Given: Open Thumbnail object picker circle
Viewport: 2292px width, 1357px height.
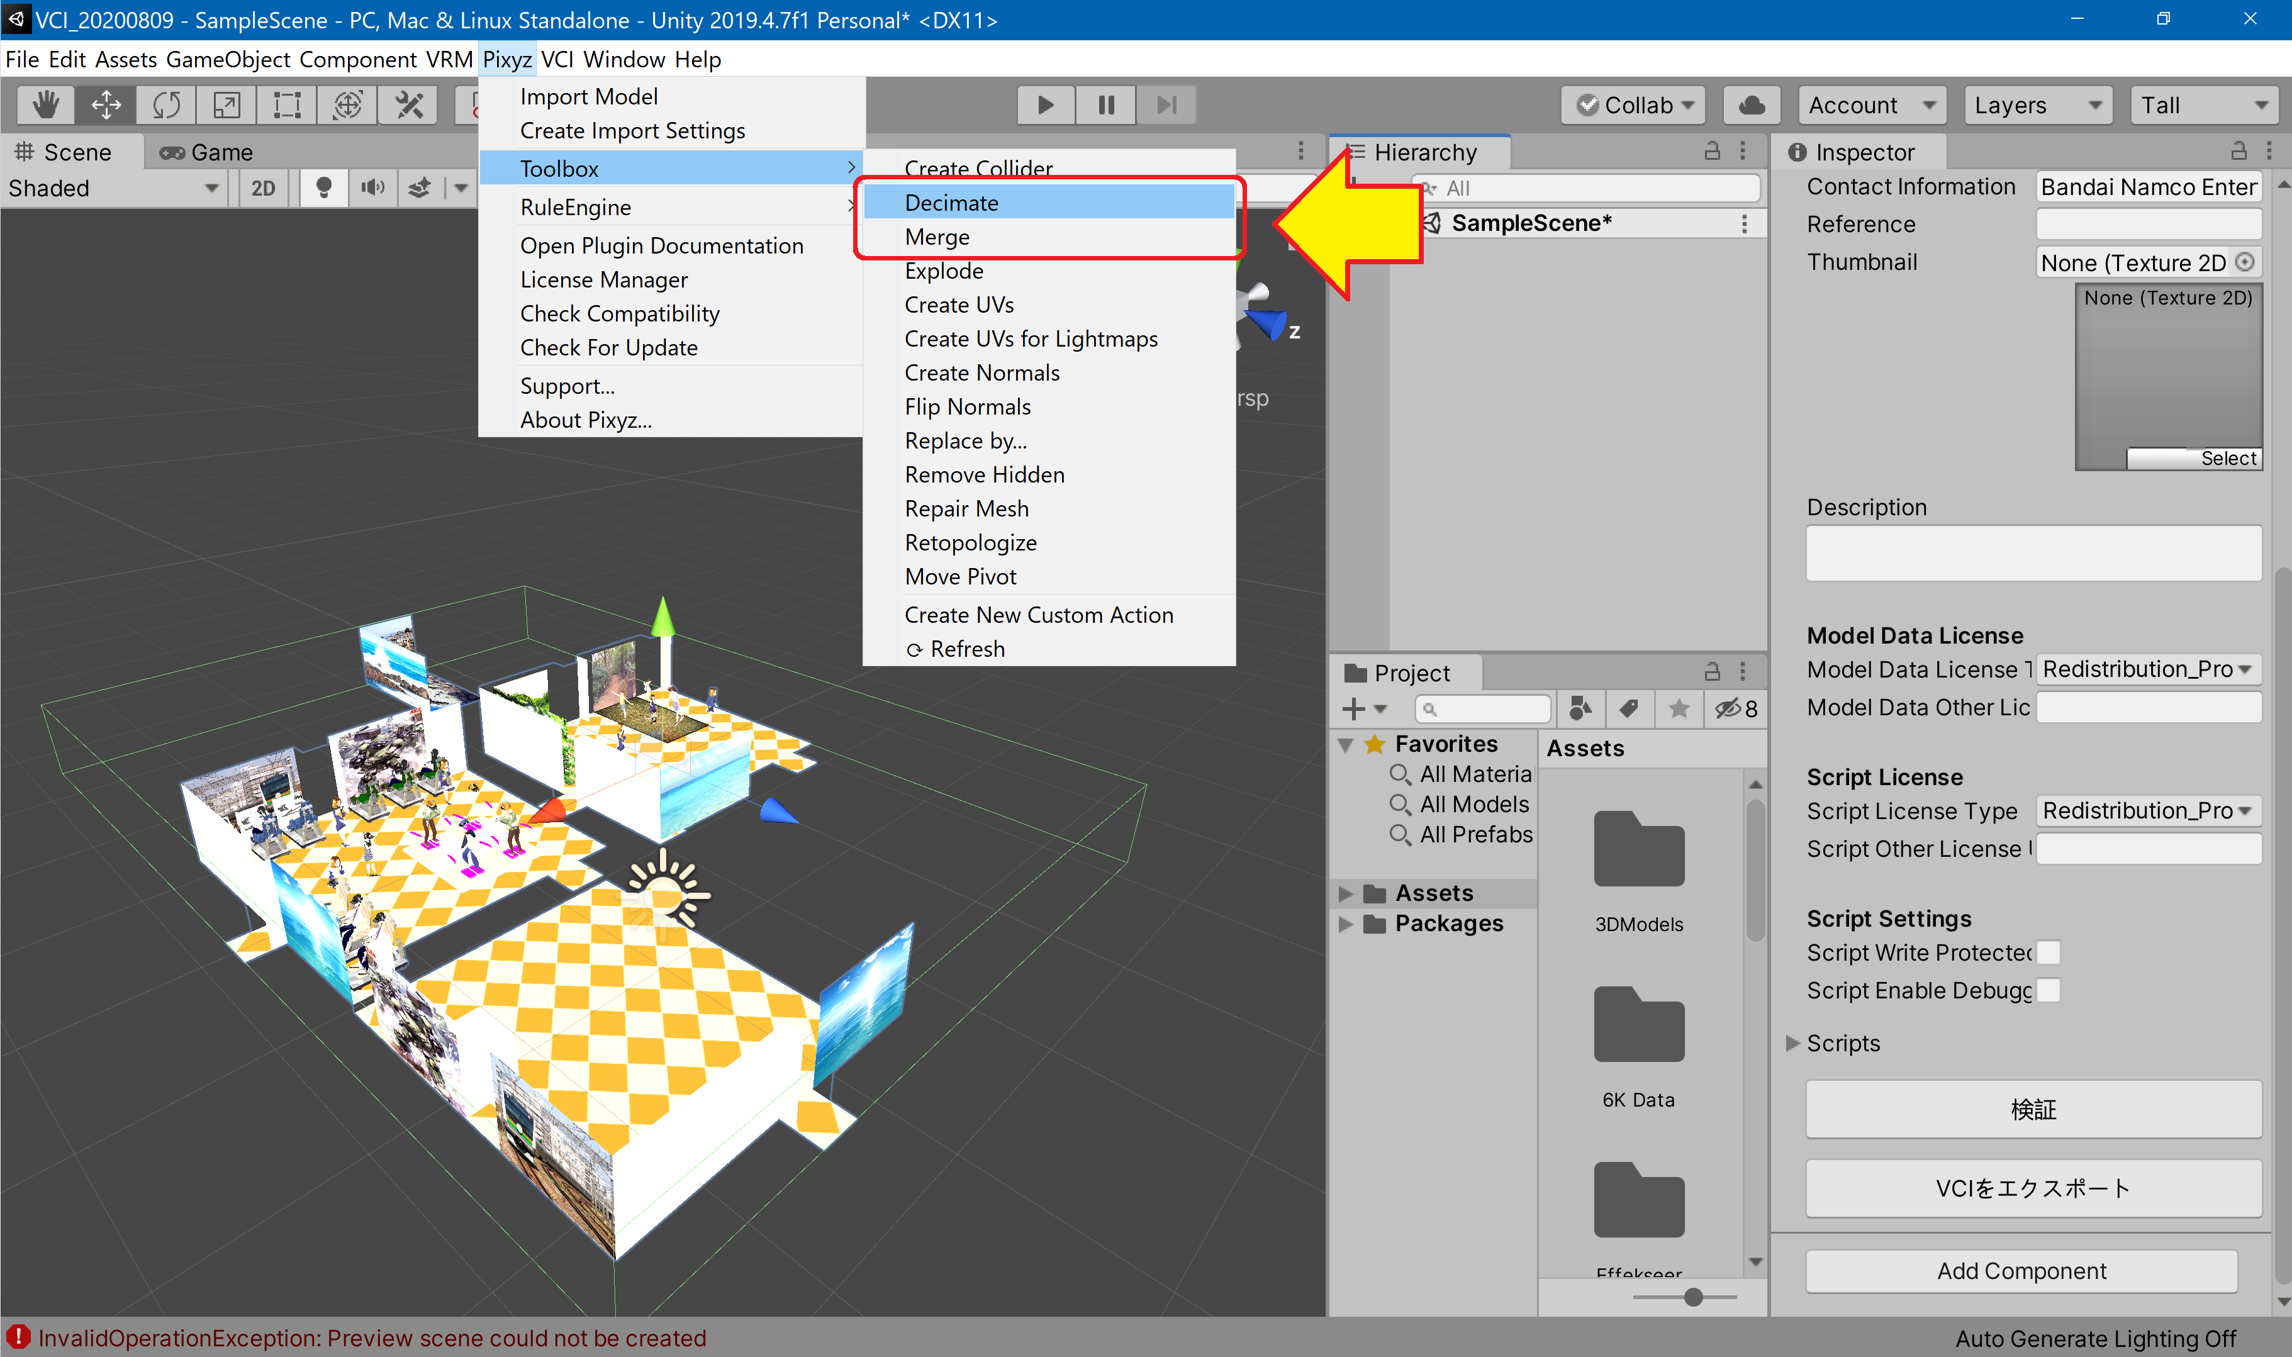Looking at the screenshot, I should (x=2244, y=262).
